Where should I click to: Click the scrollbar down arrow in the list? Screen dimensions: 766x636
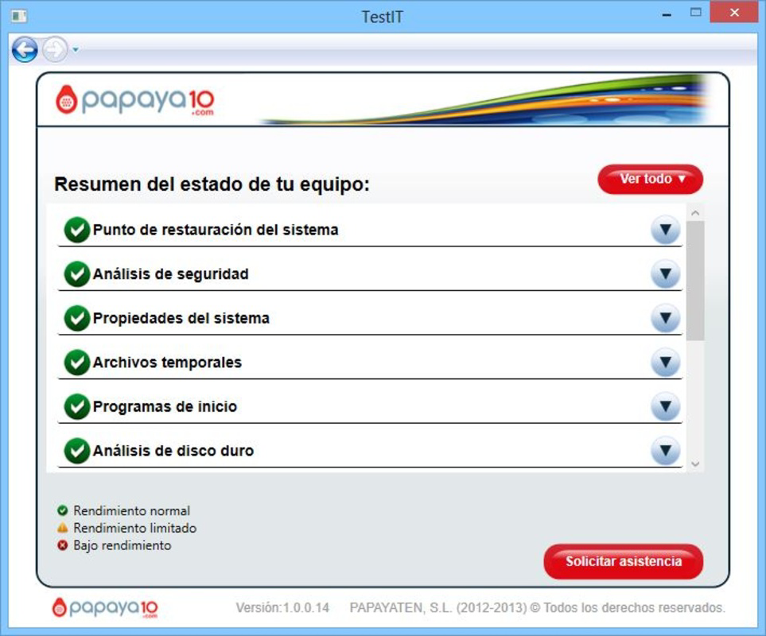click(695, 463)
